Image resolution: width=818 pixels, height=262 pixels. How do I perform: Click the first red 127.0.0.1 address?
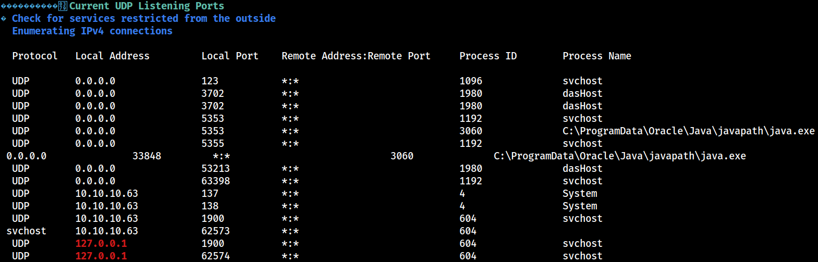(101, 244)
